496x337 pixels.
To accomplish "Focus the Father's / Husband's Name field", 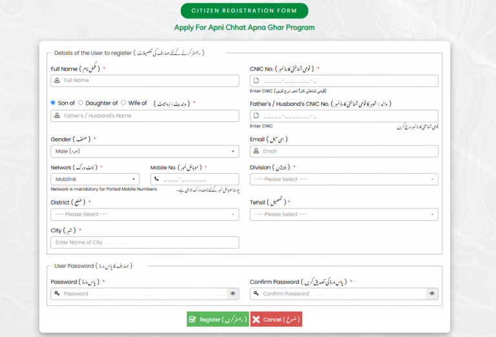I will click(145, 116).
